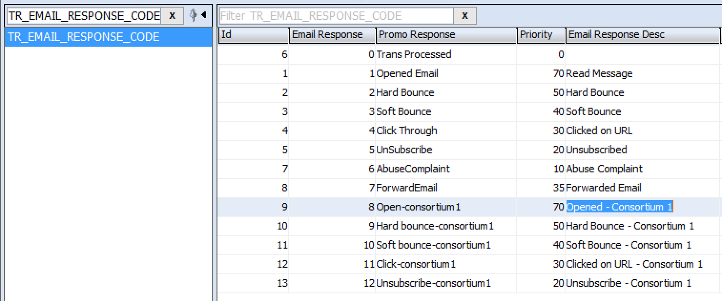Click 'Hard Bounce' in the Promo Response column

pyautogui.click(x=446, y=93)
